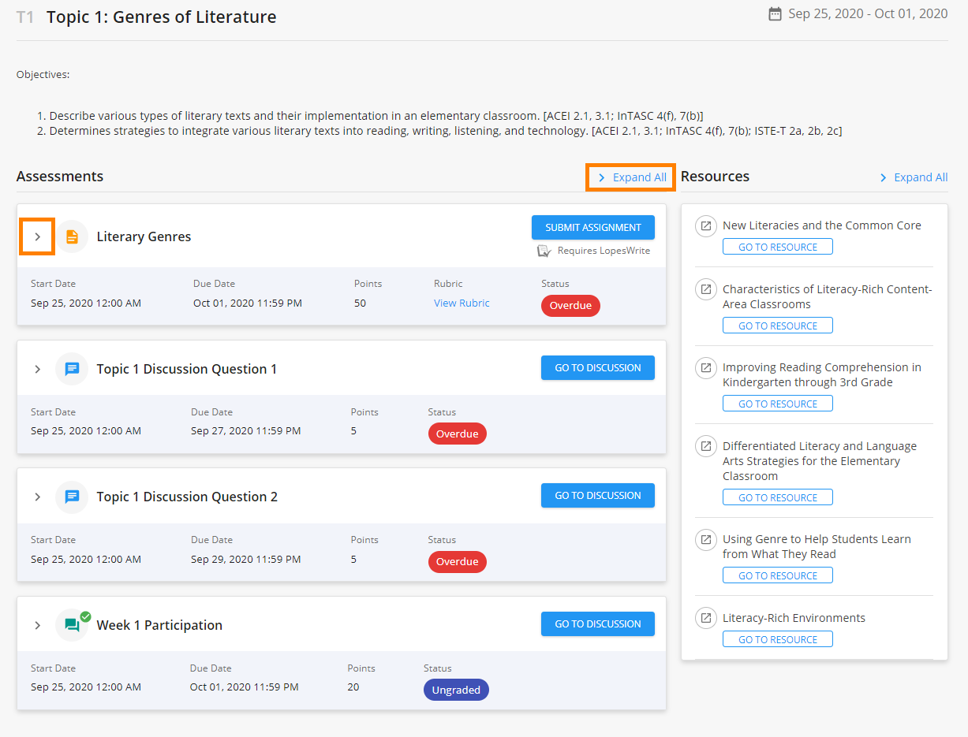Click the Requires LopesWrite text

coord(604,251)
